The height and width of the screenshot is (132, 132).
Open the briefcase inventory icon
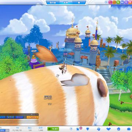129,129
